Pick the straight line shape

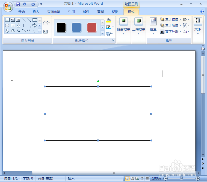24,20
